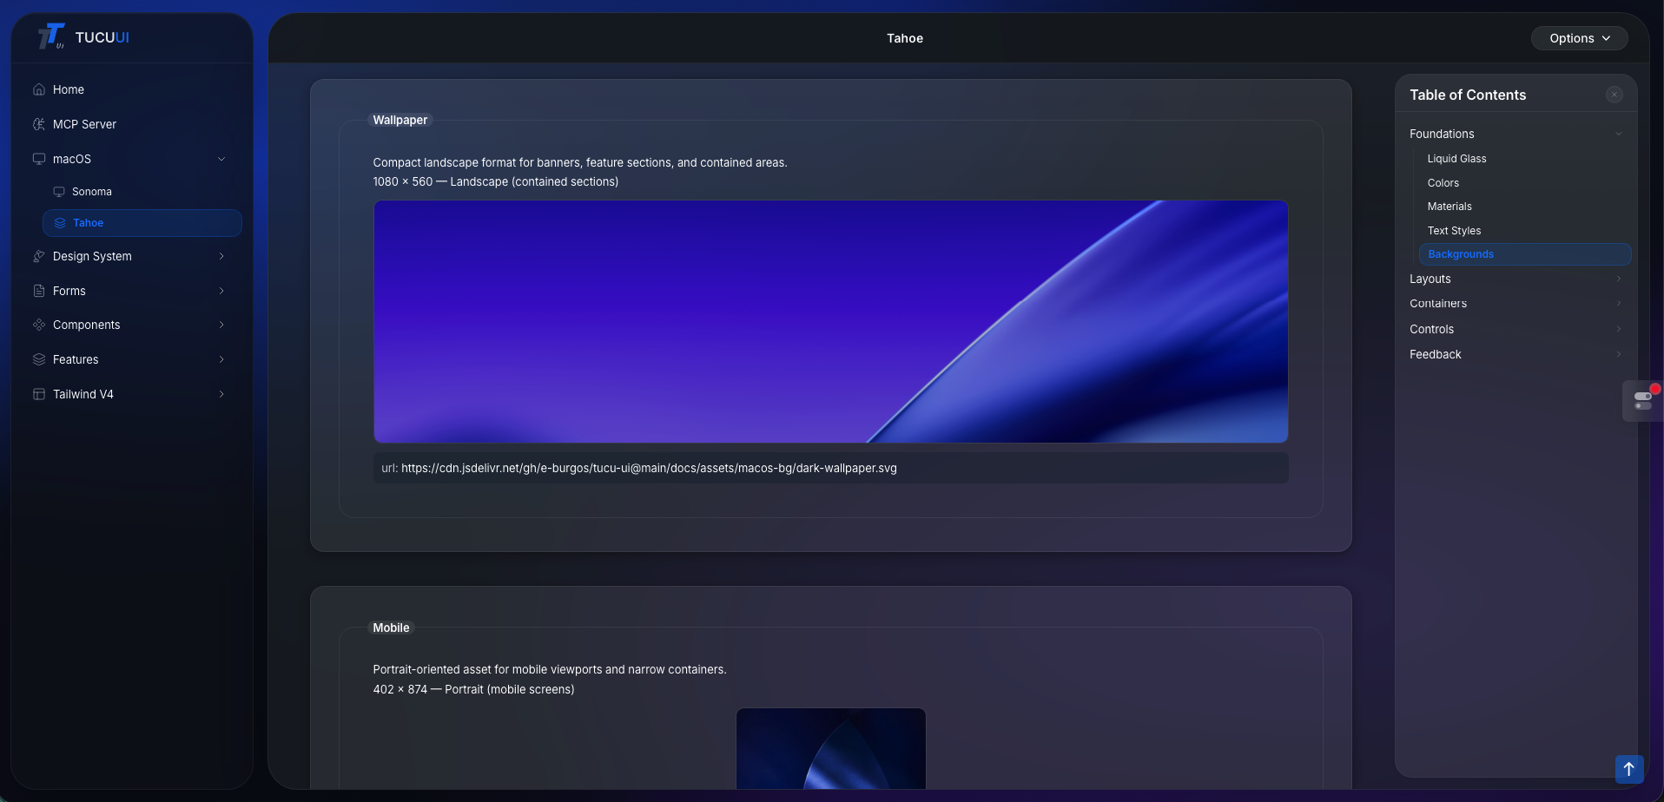The height and width of the screenshot is (802, 1664).
Task: Expand the Containers chevron in contents
Action: 1619,303
